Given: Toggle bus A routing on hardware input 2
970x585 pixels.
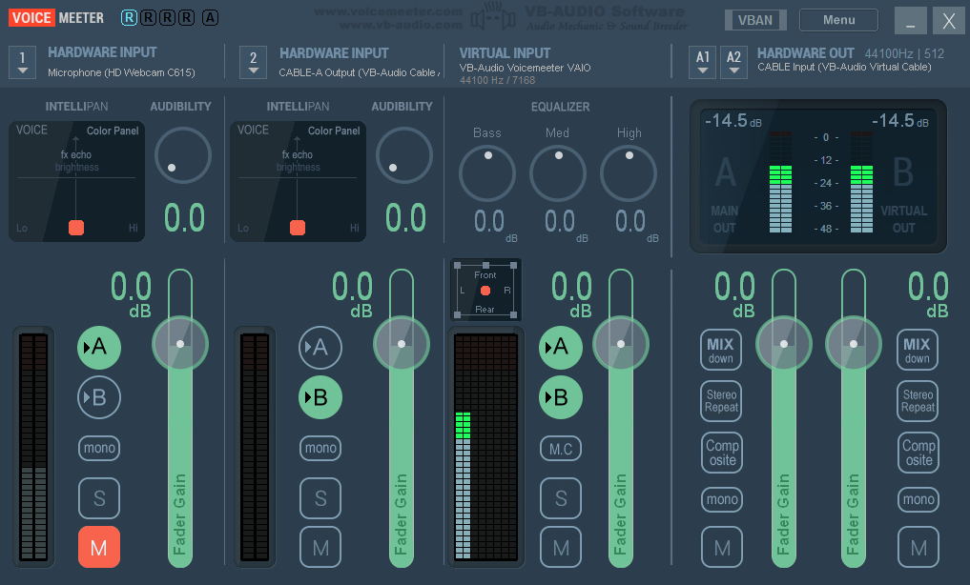Looking at the screenshot, I should [x=320, y=347].
